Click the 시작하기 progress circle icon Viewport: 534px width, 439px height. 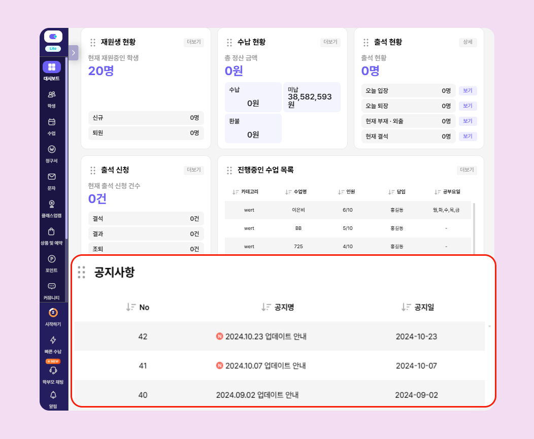pos(53,312)
